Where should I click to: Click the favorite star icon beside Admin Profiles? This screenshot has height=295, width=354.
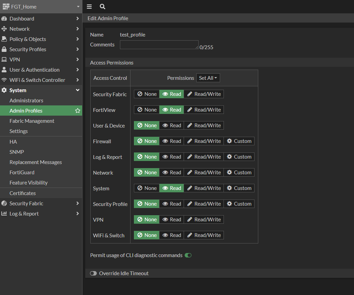point(78,111)
